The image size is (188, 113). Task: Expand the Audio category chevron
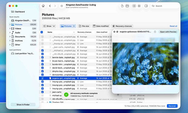click(10, 33)
